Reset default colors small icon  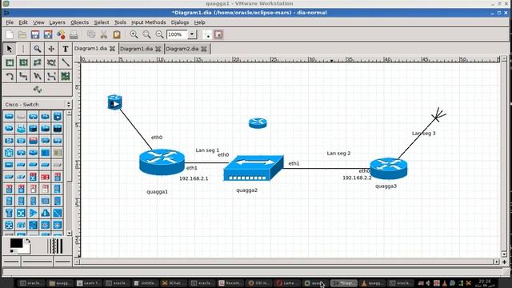12,251
